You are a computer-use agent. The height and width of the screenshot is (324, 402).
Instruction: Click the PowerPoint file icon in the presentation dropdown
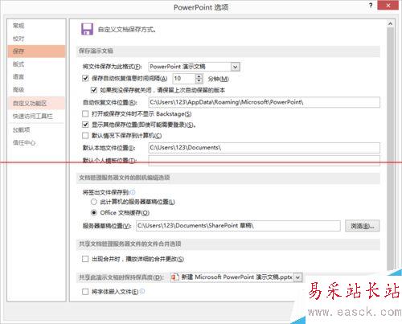click(x=174, y=277)
